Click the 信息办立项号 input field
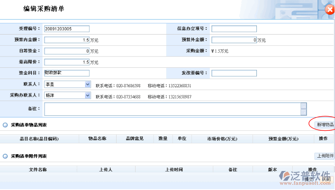 click(234, 29)
